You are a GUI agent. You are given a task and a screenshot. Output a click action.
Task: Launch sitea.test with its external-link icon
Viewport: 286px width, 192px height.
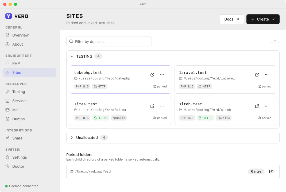click(152, 106)
